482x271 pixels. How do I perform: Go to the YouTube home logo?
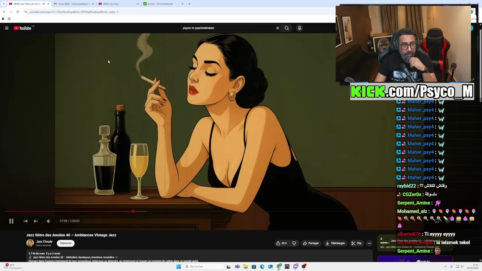[23, 28]
